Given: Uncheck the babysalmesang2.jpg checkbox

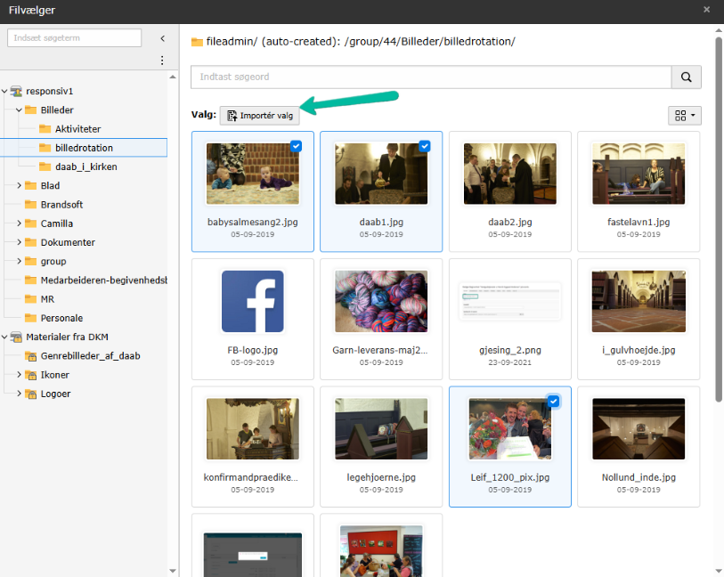Looking at the screenshot, I should (x=296, y=146).
